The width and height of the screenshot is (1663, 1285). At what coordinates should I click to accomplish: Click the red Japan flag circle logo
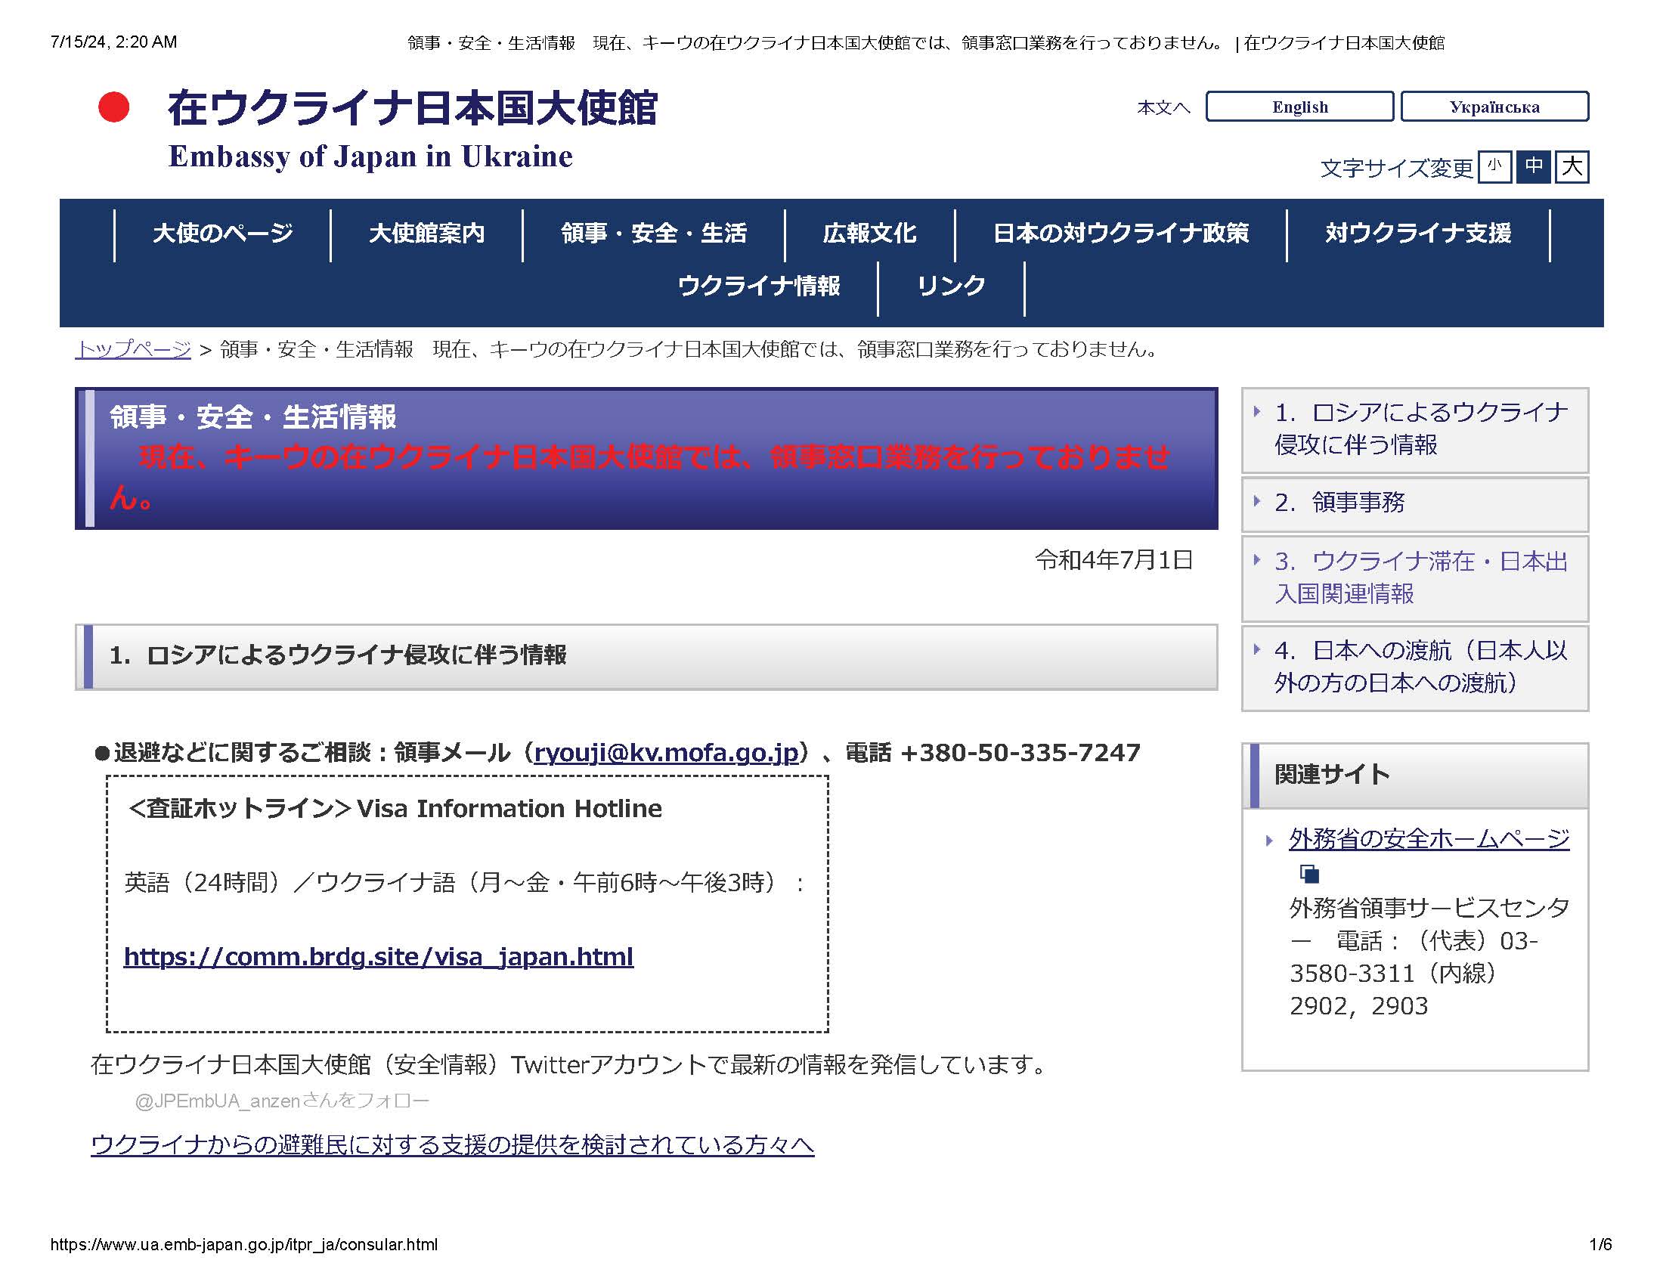tap(113, 107)
